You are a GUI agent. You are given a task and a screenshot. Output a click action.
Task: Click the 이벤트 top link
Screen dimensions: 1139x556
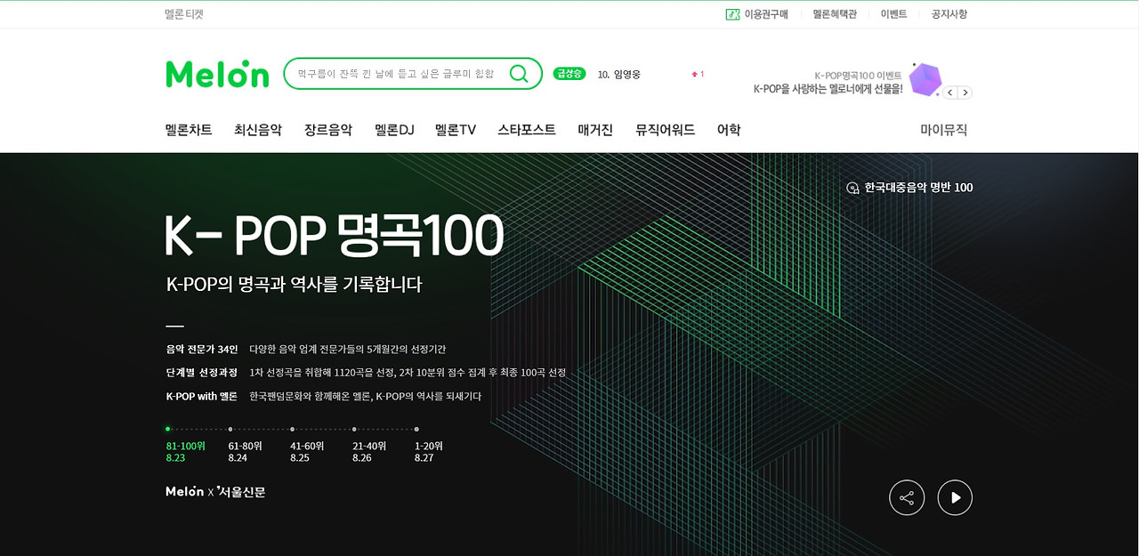click(893, 14)
